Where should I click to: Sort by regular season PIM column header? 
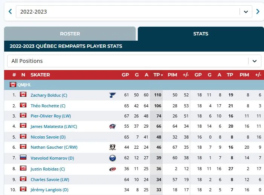pyautogui.click(x=172, y=75)
